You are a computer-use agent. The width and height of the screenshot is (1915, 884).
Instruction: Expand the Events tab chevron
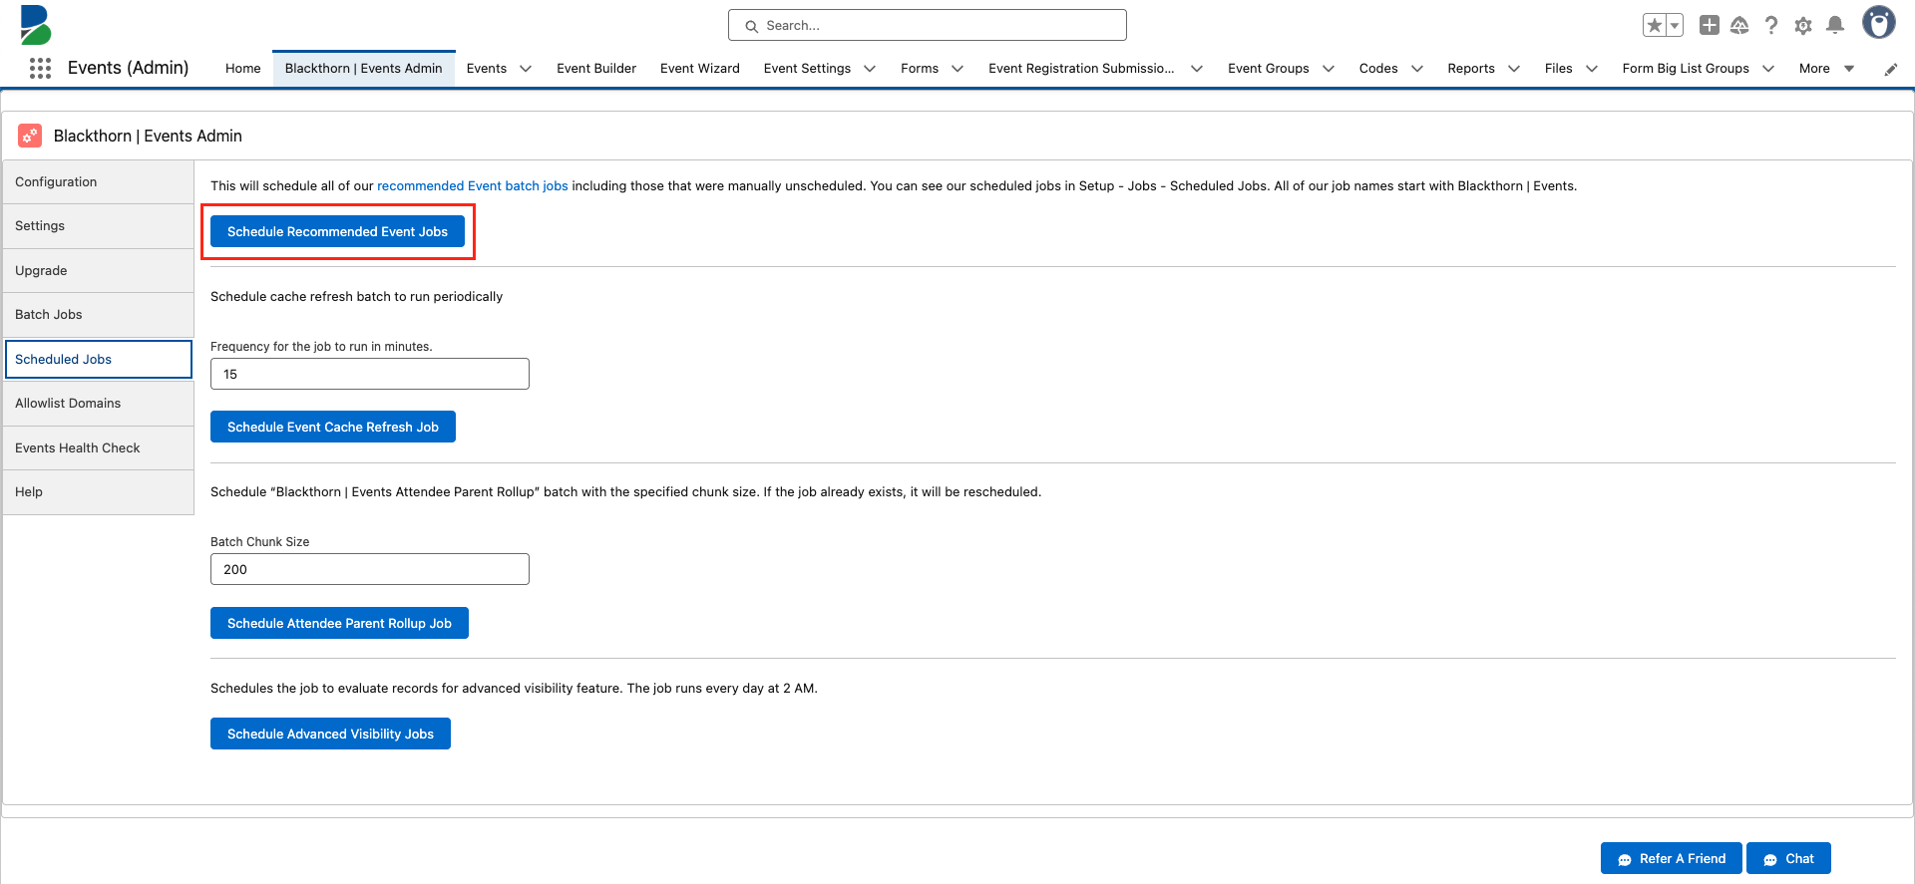pyautogui.click(x=526, y=69)
